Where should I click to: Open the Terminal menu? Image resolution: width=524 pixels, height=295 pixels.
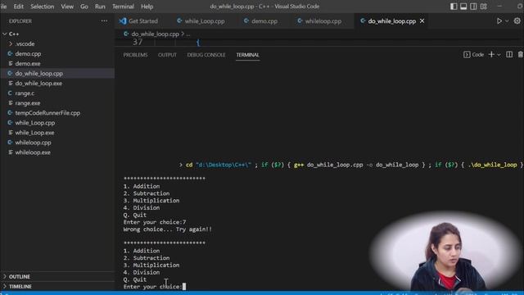(x=123, y=7)
